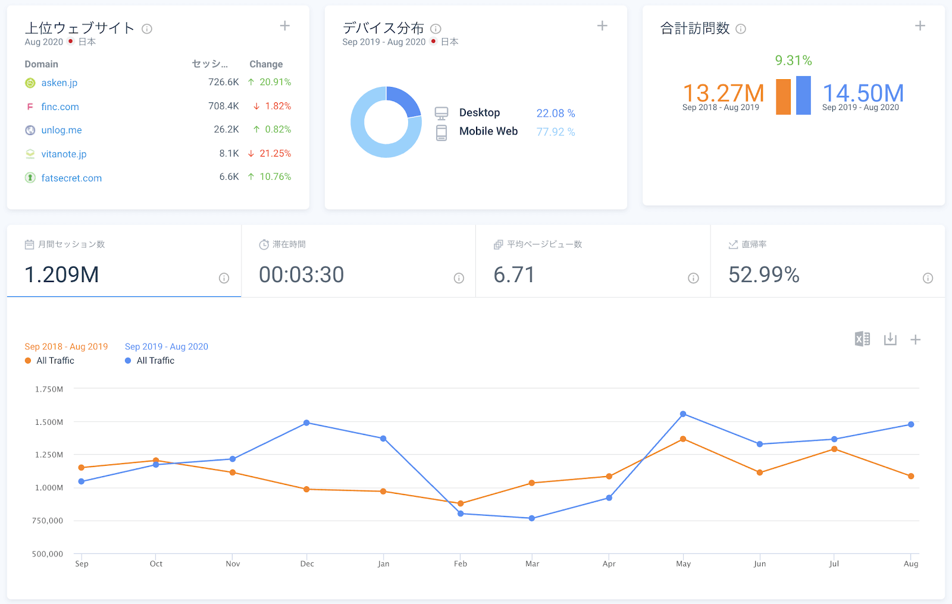The height and width of the screenshot is (604, 952).
Task: Click the plus icon on デバイス分布 card
Action: point(602,26)
